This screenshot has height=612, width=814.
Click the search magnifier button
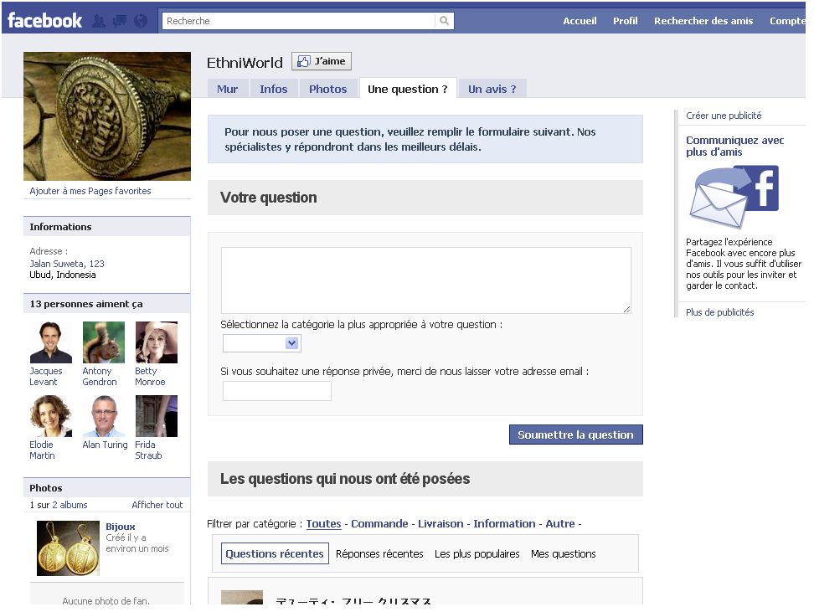click(444, 21)
